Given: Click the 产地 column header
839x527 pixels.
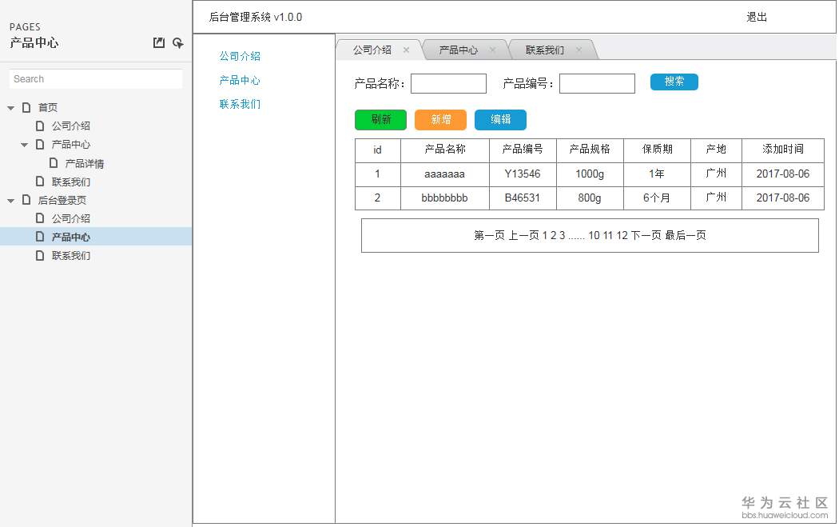Looking at the screenshot, I should 717,150.
